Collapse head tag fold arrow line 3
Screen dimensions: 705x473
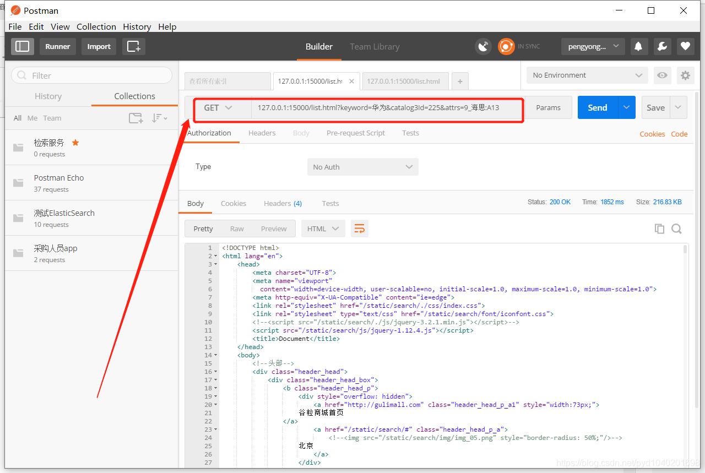point(215,265)
